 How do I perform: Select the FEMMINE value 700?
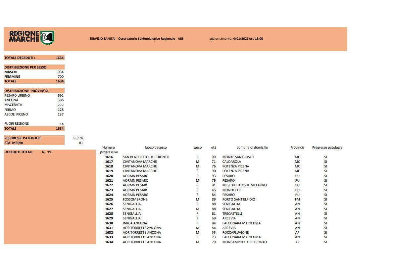click(x=61, y=76)
